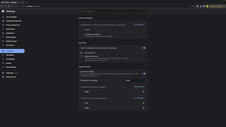Bookmark this page with the star icon
This screenshot has height=127, width=226.
(x=194, y=6)
